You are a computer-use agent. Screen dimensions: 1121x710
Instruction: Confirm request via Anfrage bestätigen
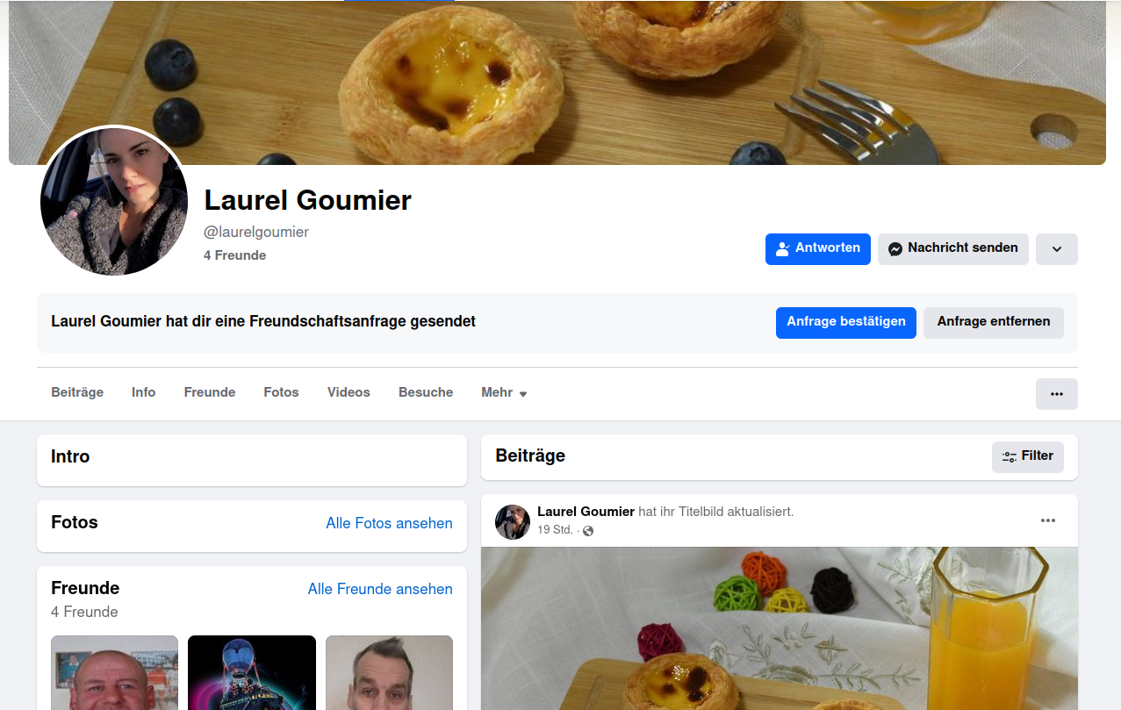[x=846, y=322]
